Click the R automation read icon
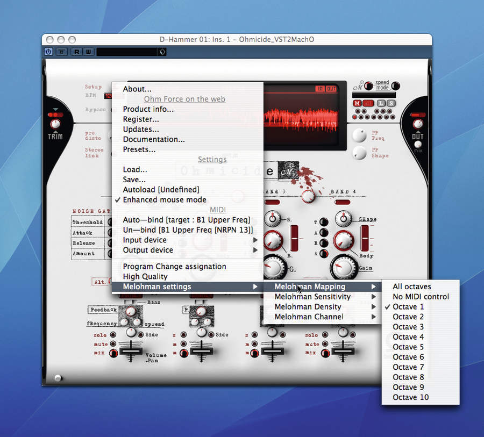The image size is (484, 437). (x=76, y=52)
